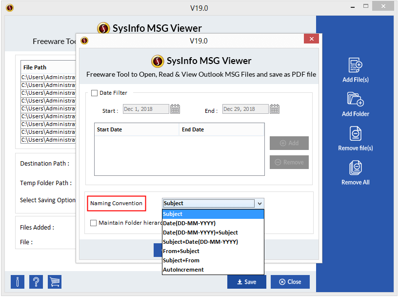Image resolution: width=399 pixels, height=297 pixels.
Task: Minimize the main SysInfo window
Action: (x=353, y=7)
